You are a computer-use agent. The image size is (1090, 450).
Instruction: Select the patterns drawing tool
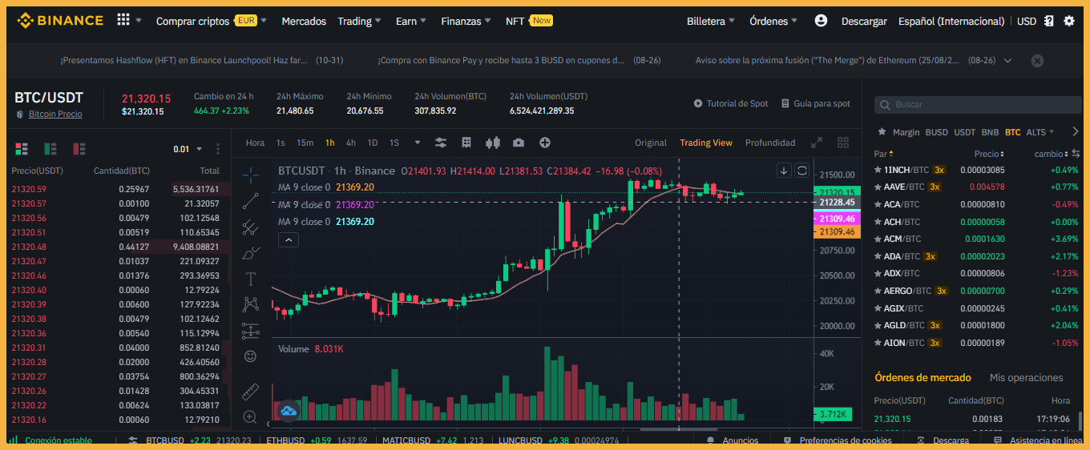pyautogui.click(x=250, y=304)
